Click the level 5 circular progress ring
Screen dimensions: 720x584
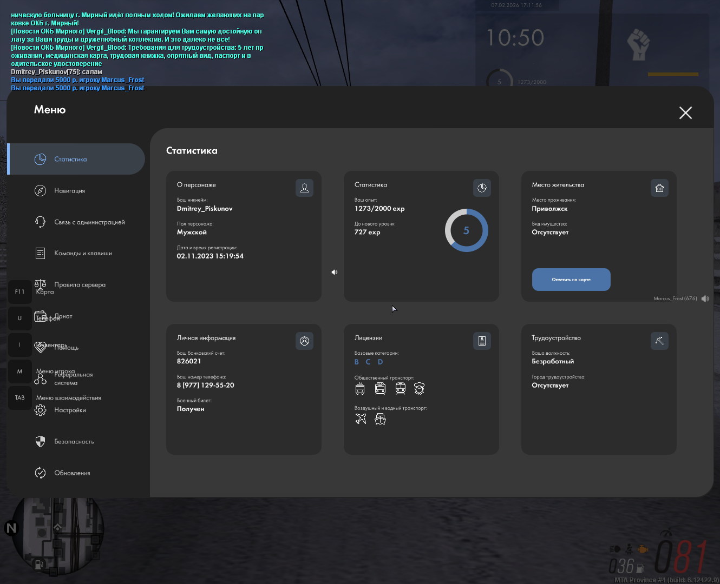(x=466, y=230)
